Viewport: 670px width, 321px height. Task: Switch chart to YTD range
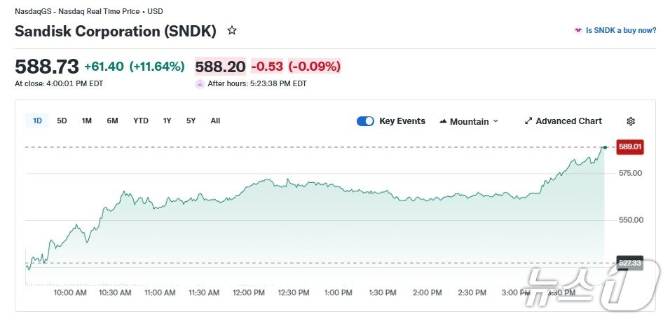(141, 121)
